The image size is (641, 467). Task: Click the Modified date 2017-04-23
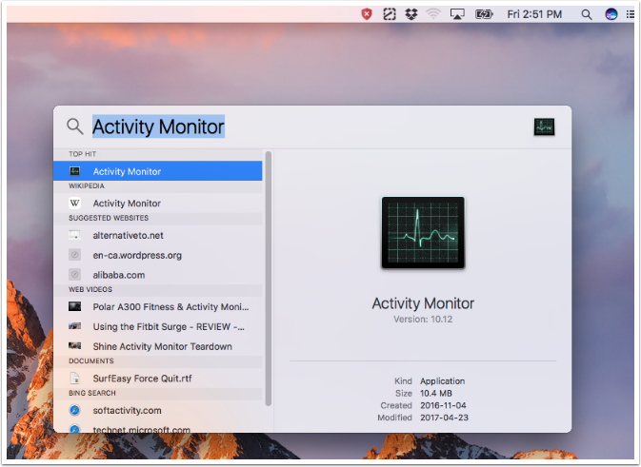click(445, 418)
